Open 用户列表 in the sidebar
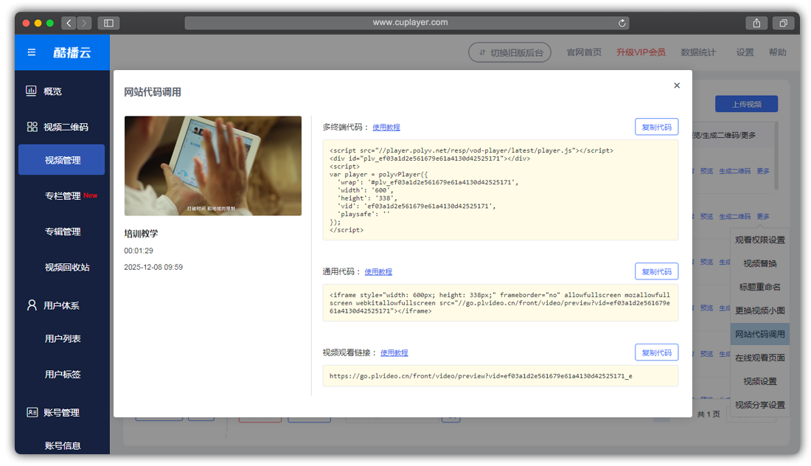Image resolution: width=811 pixels, height=466 pixels. (62, 338)
